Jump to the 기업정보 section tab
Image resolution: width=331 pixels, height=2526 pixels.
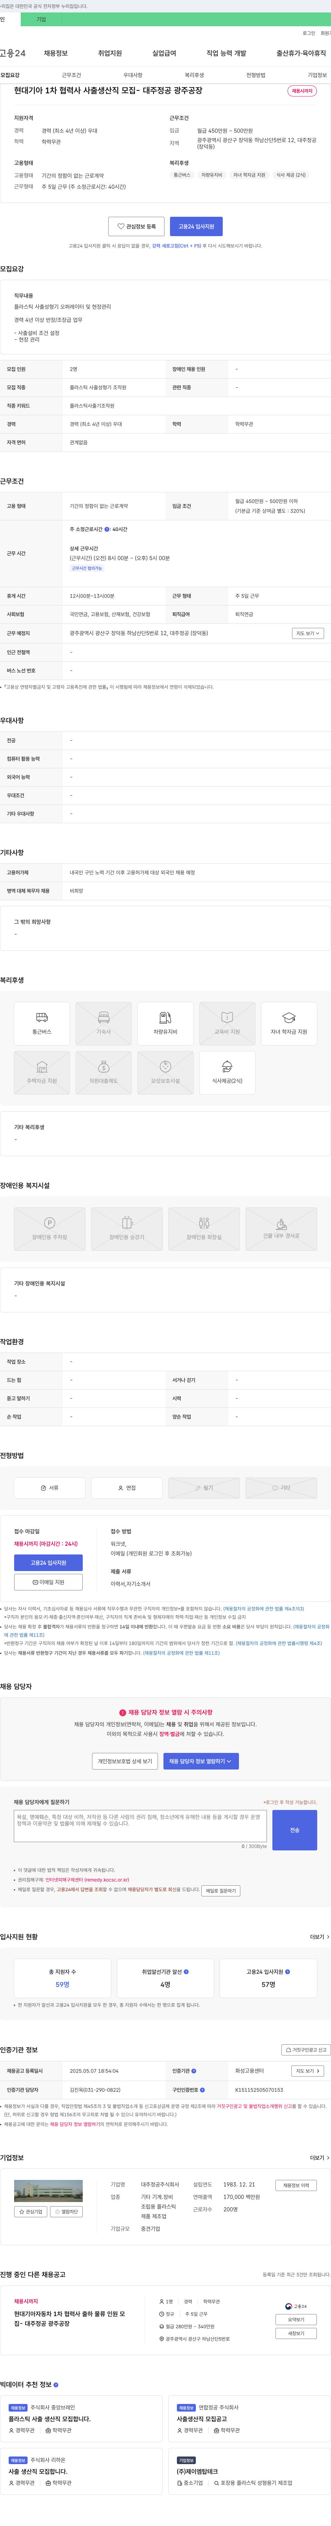point(317,75)
